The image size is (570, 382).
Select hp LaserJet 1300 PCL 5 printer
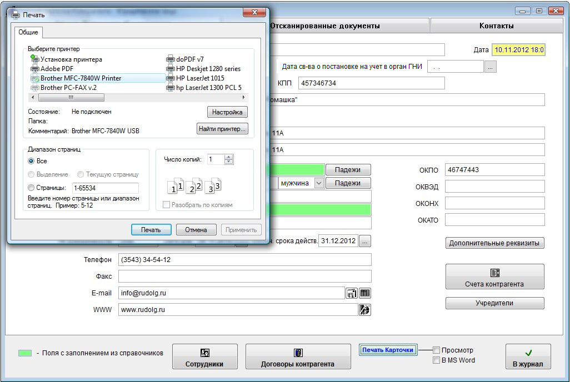pos(204,88)
